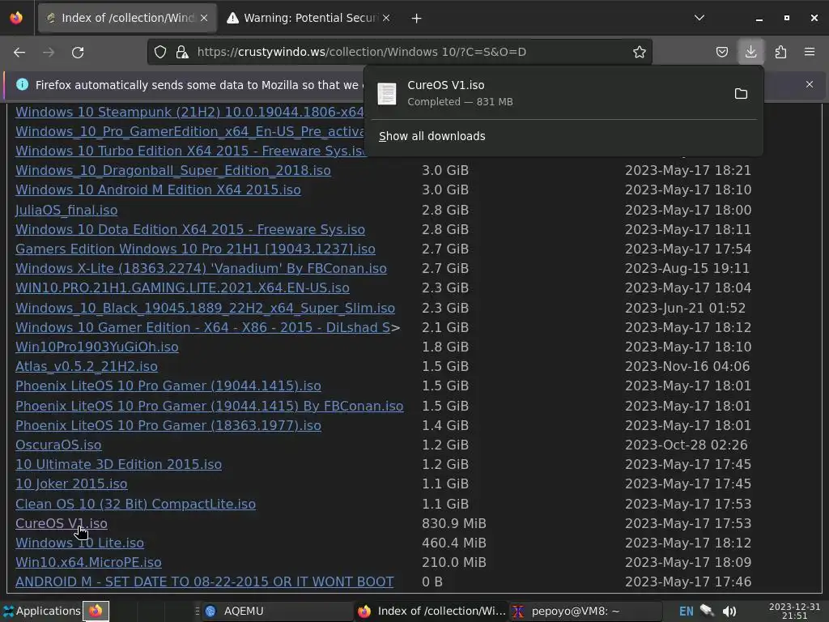The image size is (829, 622).
Task: Download Win10.x64.MicroPE.iso
Action: tap(88, 562)
